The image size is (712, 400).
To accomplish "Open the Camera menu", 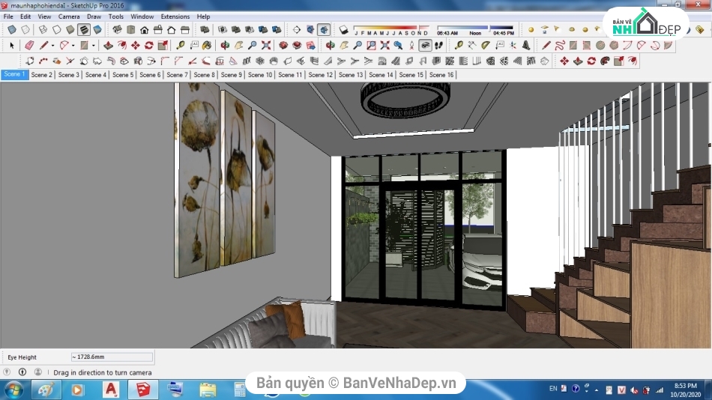I will pos(68,16).
